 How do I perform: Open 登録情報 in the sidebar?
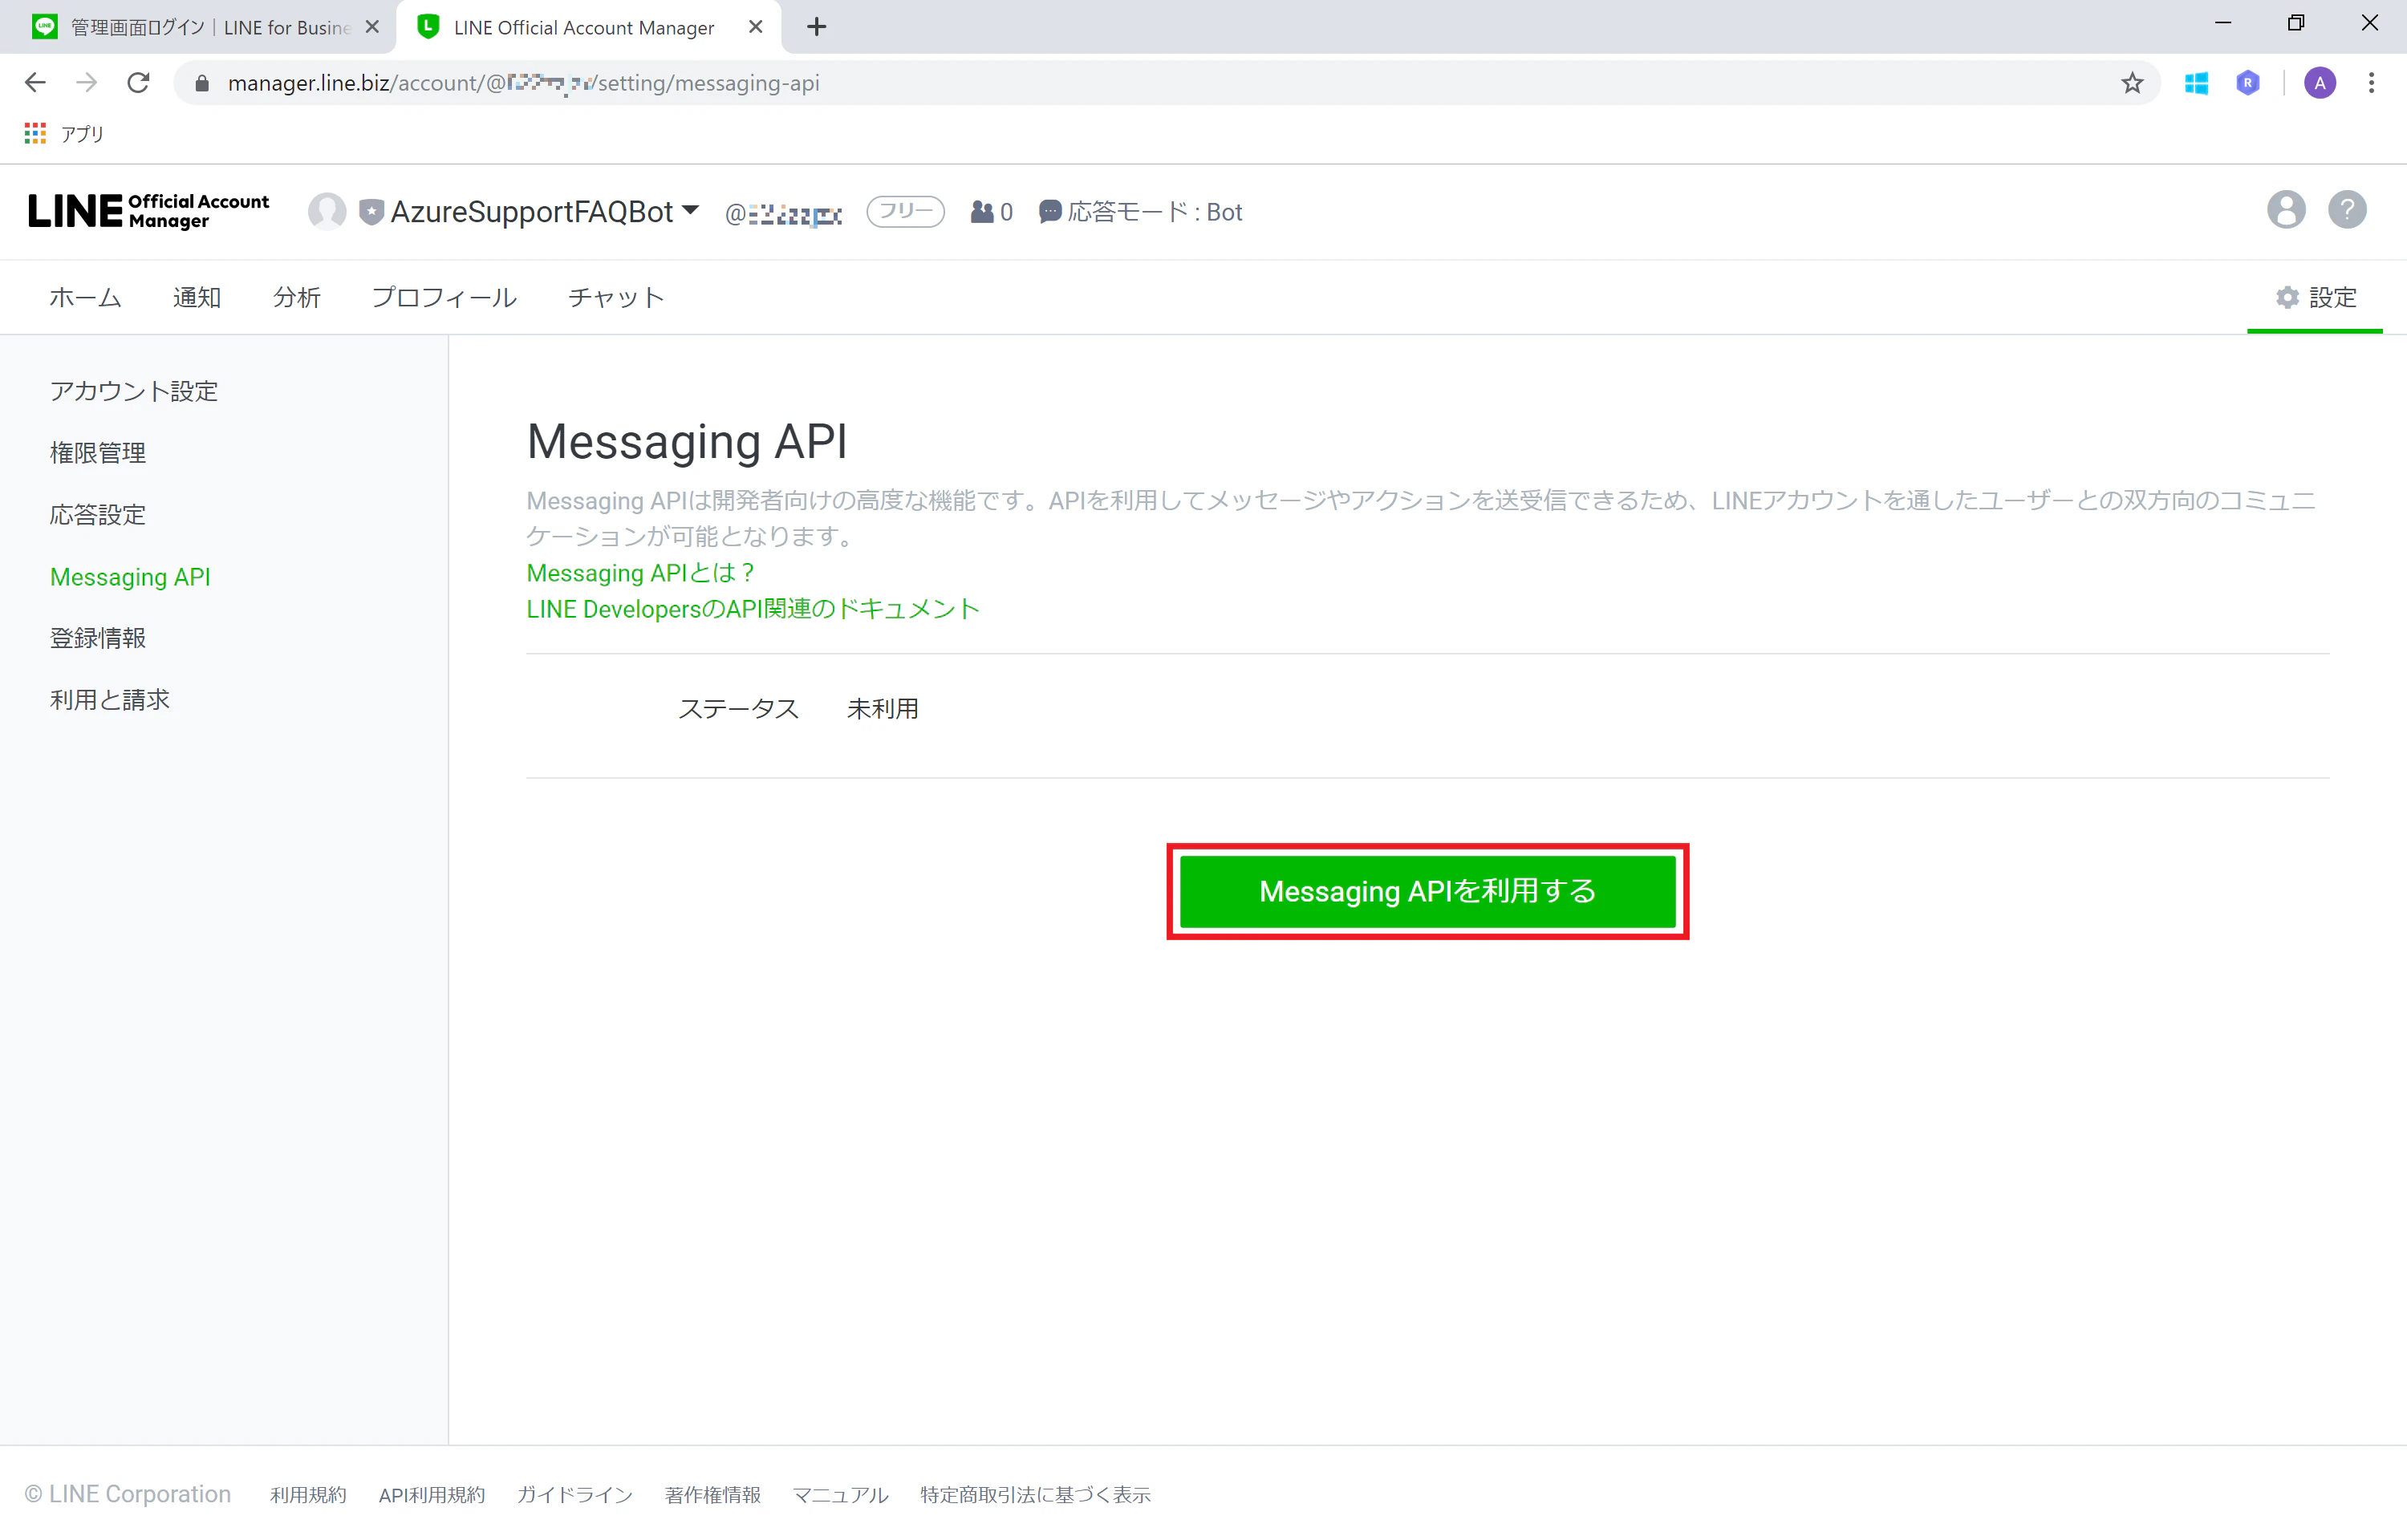tap(98, 638)
